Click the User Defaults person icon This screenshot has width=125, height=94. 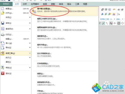tap(34, 11)
